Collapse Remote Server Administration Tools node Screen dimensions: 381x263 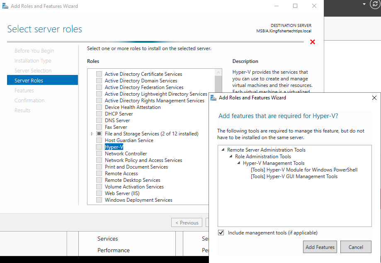(x=223, y=150)
